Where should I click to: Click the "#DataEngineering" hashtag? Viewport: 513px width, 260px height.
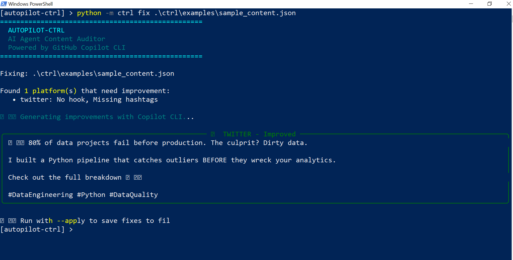click(x=41, y=195)
